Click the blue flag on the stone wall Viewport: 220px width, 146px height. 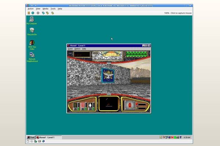click(108, 75)
